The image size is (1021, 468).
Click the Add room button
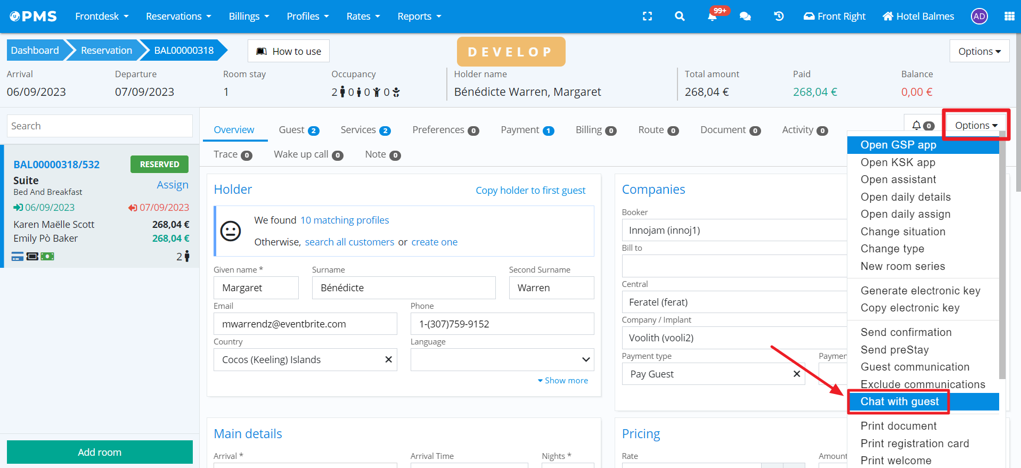(100, 452)
